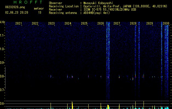Click the wide noise band after the 2026 marker
172x109 pixels.
[108, 61]
